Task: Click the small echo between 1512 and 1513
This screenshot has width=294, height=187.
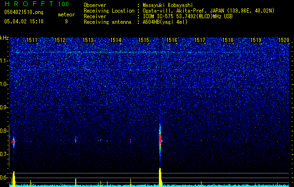Action: [76, 140]
